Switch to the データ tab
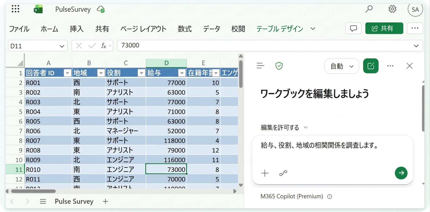The image size is (430, 212). (211, 29)
